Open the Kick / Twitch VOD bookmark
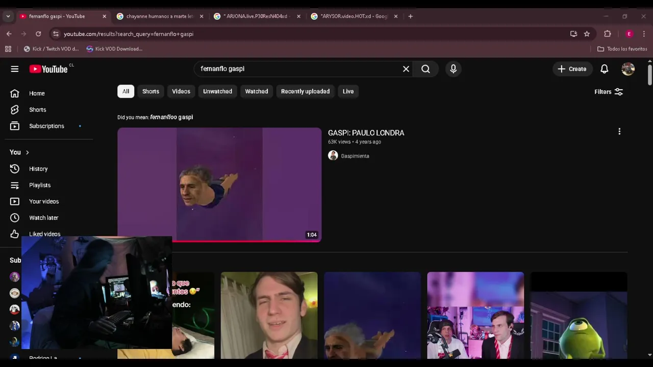This screenshot has width=653, height=367. click(52, 49)
